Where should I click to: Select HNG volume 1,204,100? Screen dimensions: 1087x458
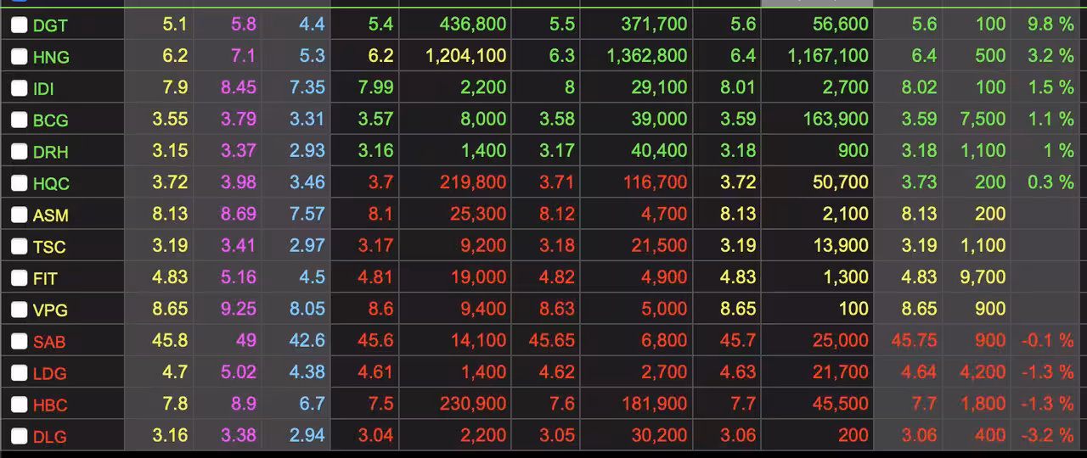[465, 56]
